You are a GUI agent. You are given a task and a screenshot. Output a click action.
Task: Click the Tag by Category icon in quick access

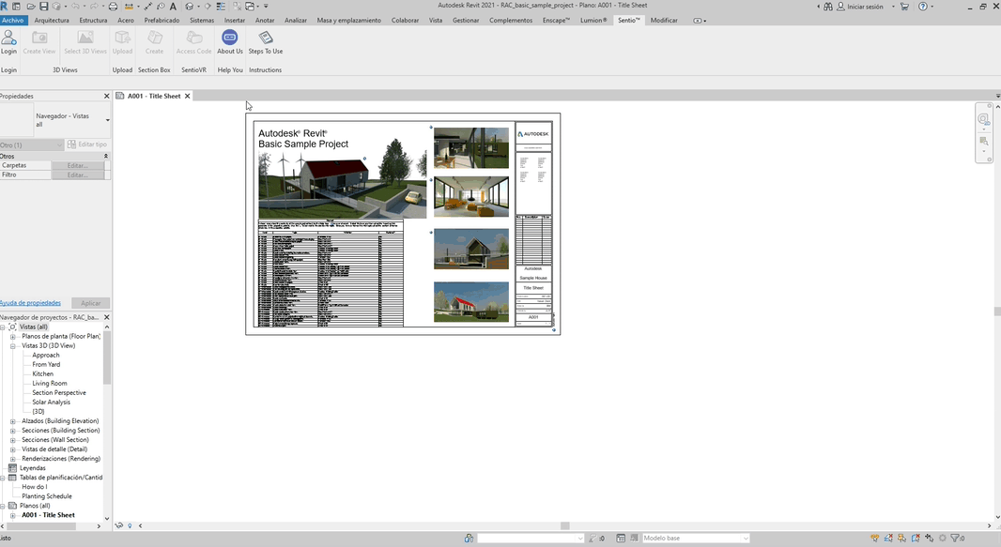[161, 7]
